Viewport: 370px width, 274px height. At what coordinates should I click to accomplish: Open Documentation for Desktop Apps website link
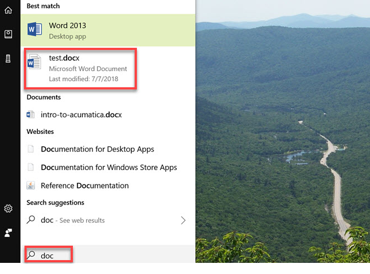(x=97, y=149)
